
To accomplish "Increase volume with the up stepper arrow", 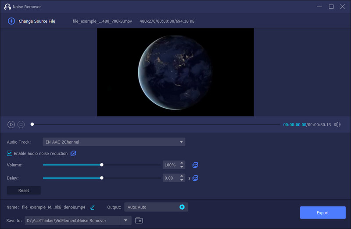I will pos(182,163).
